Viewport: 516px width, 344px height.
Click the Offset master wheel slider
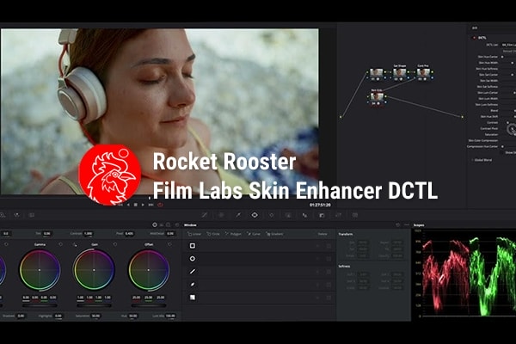pyautogui.click(x=149, y=305)
